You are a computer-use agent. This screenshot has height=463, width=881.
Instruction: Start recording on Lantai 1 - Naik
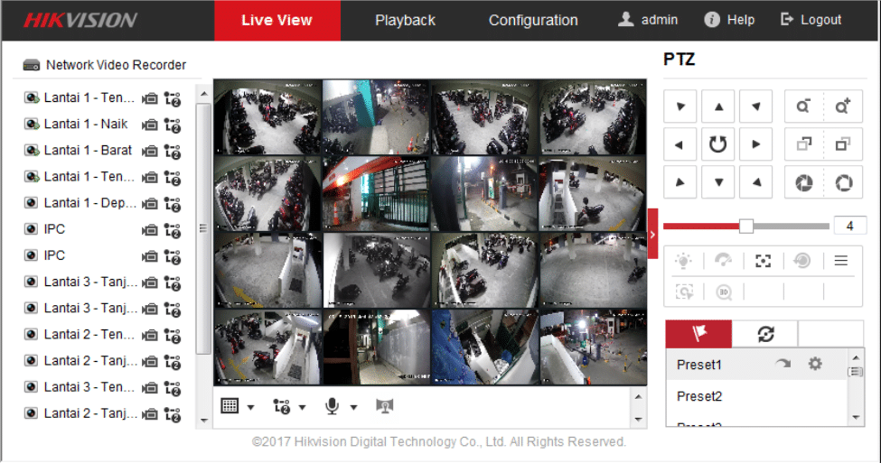(x=149, y=125)
